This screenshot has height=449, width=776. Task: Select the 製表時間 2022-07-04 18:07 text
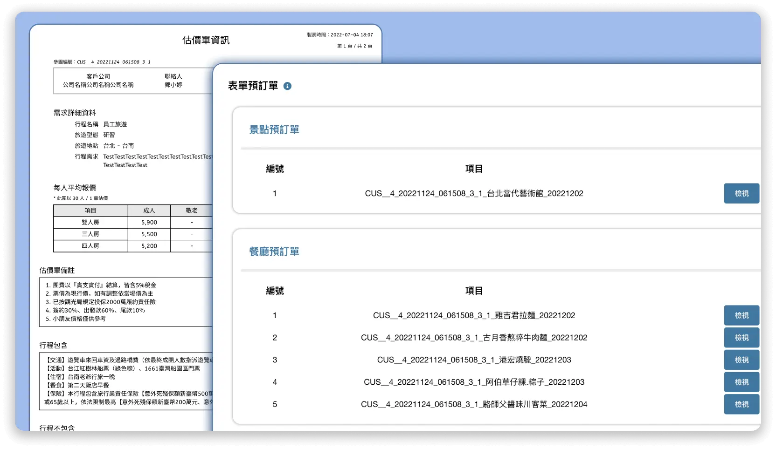pyautogui.click(x=340, y=35)
